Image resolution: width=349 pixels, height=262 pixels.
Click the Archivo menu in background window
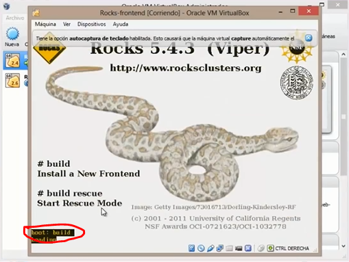(x=15, y=18)
